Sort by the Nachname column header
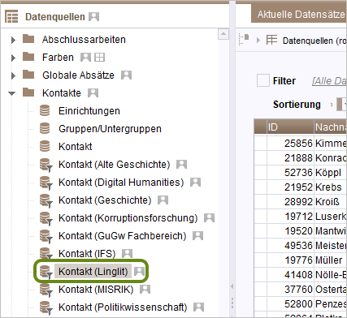This screenshot has width=347, height=318. tap(331, 127)
